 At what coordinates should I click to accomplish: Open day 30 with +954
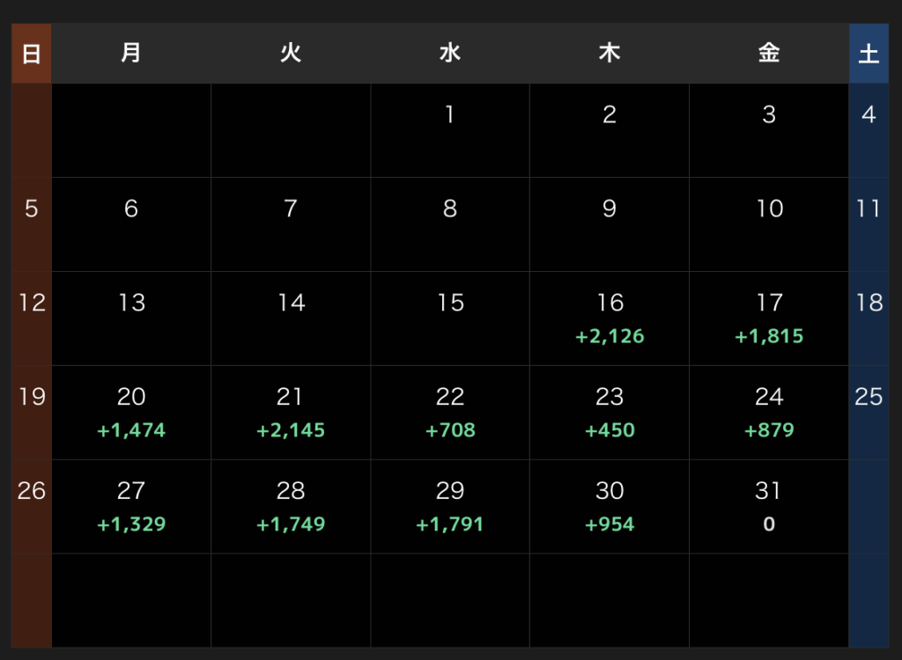point(610,507)
